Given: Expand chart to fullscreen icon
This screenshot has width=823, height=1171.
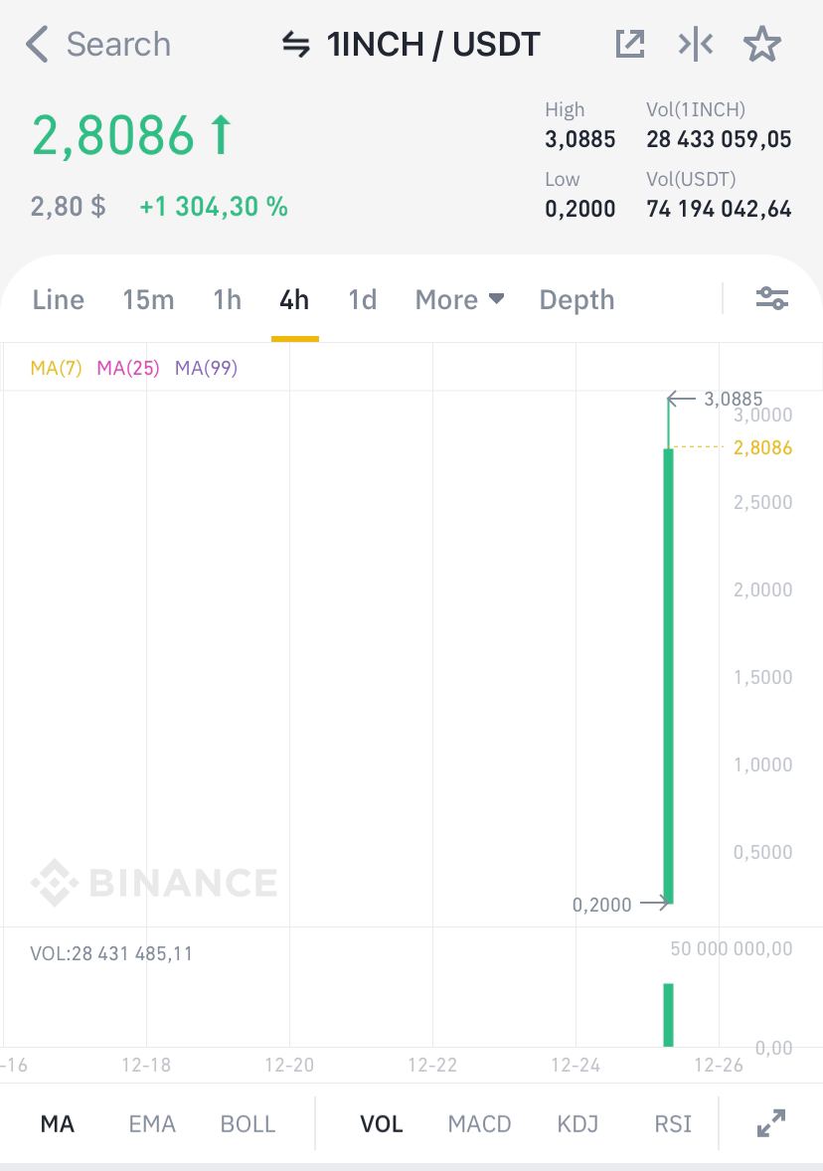Looking at the screenshot, I should [x=771, y=1123].
